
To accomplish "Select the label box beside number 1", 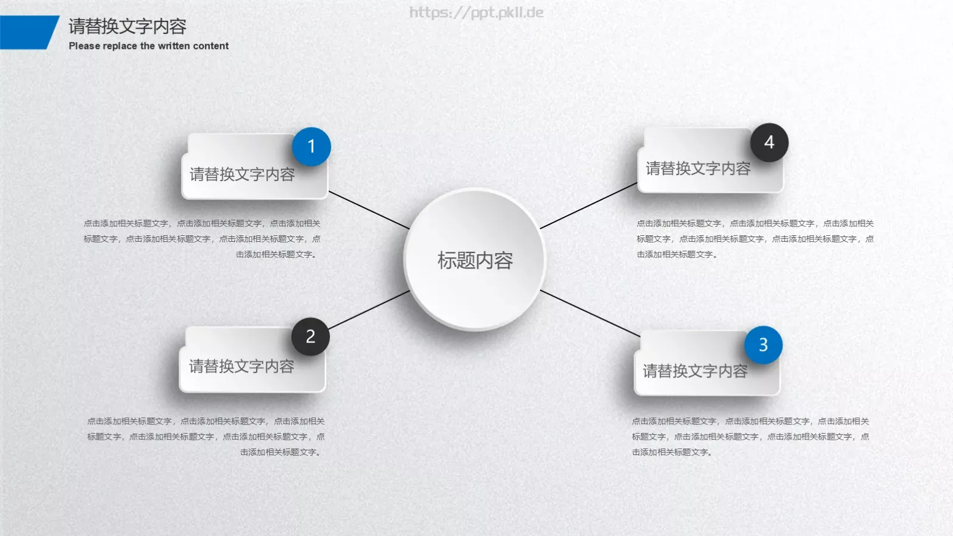I will 254,166.
